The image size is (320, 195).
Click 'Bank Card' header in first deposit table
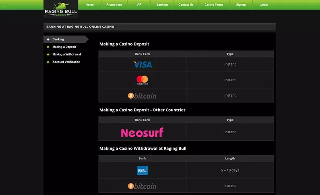(x=142, y=54)
